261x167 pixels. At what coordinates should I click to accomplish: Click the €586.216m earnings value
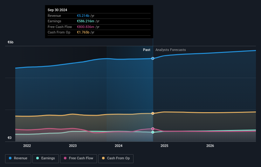(86, 21)
